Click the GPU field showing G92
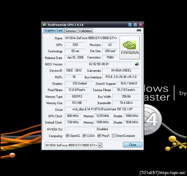 coord(75,45)
